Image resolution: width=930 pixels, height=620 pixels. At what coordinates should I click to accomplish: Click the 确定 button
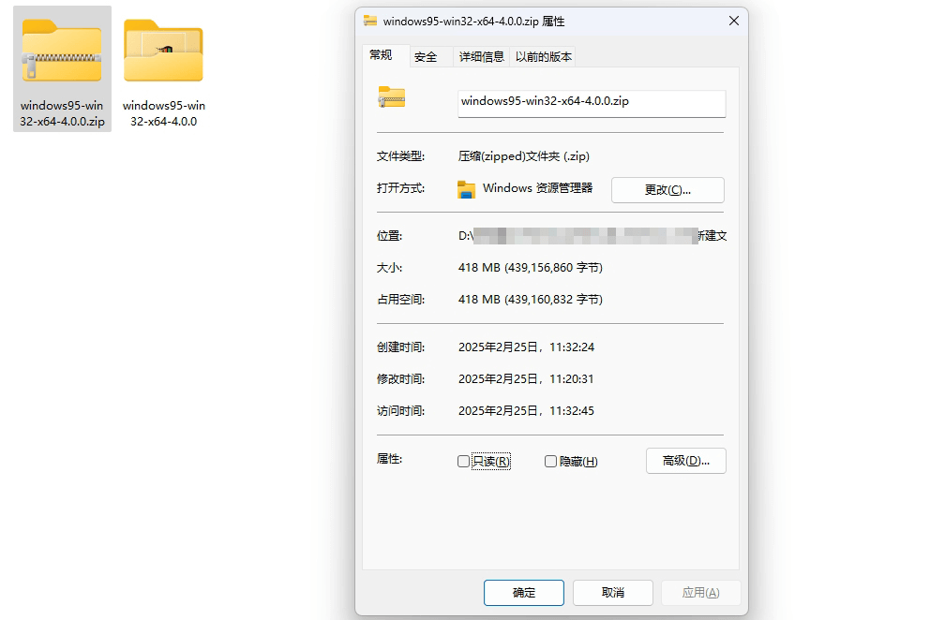523,592
